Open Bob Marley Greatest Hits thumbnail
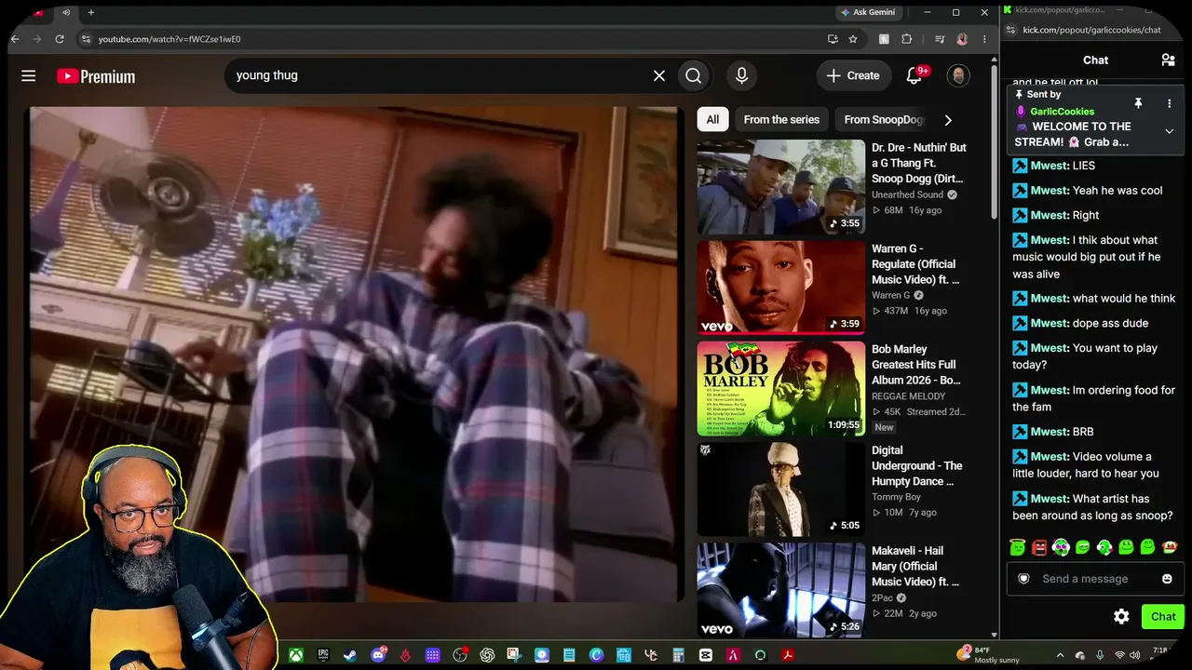Viewport: 1192px width, 670px height. tap(781, 388)
